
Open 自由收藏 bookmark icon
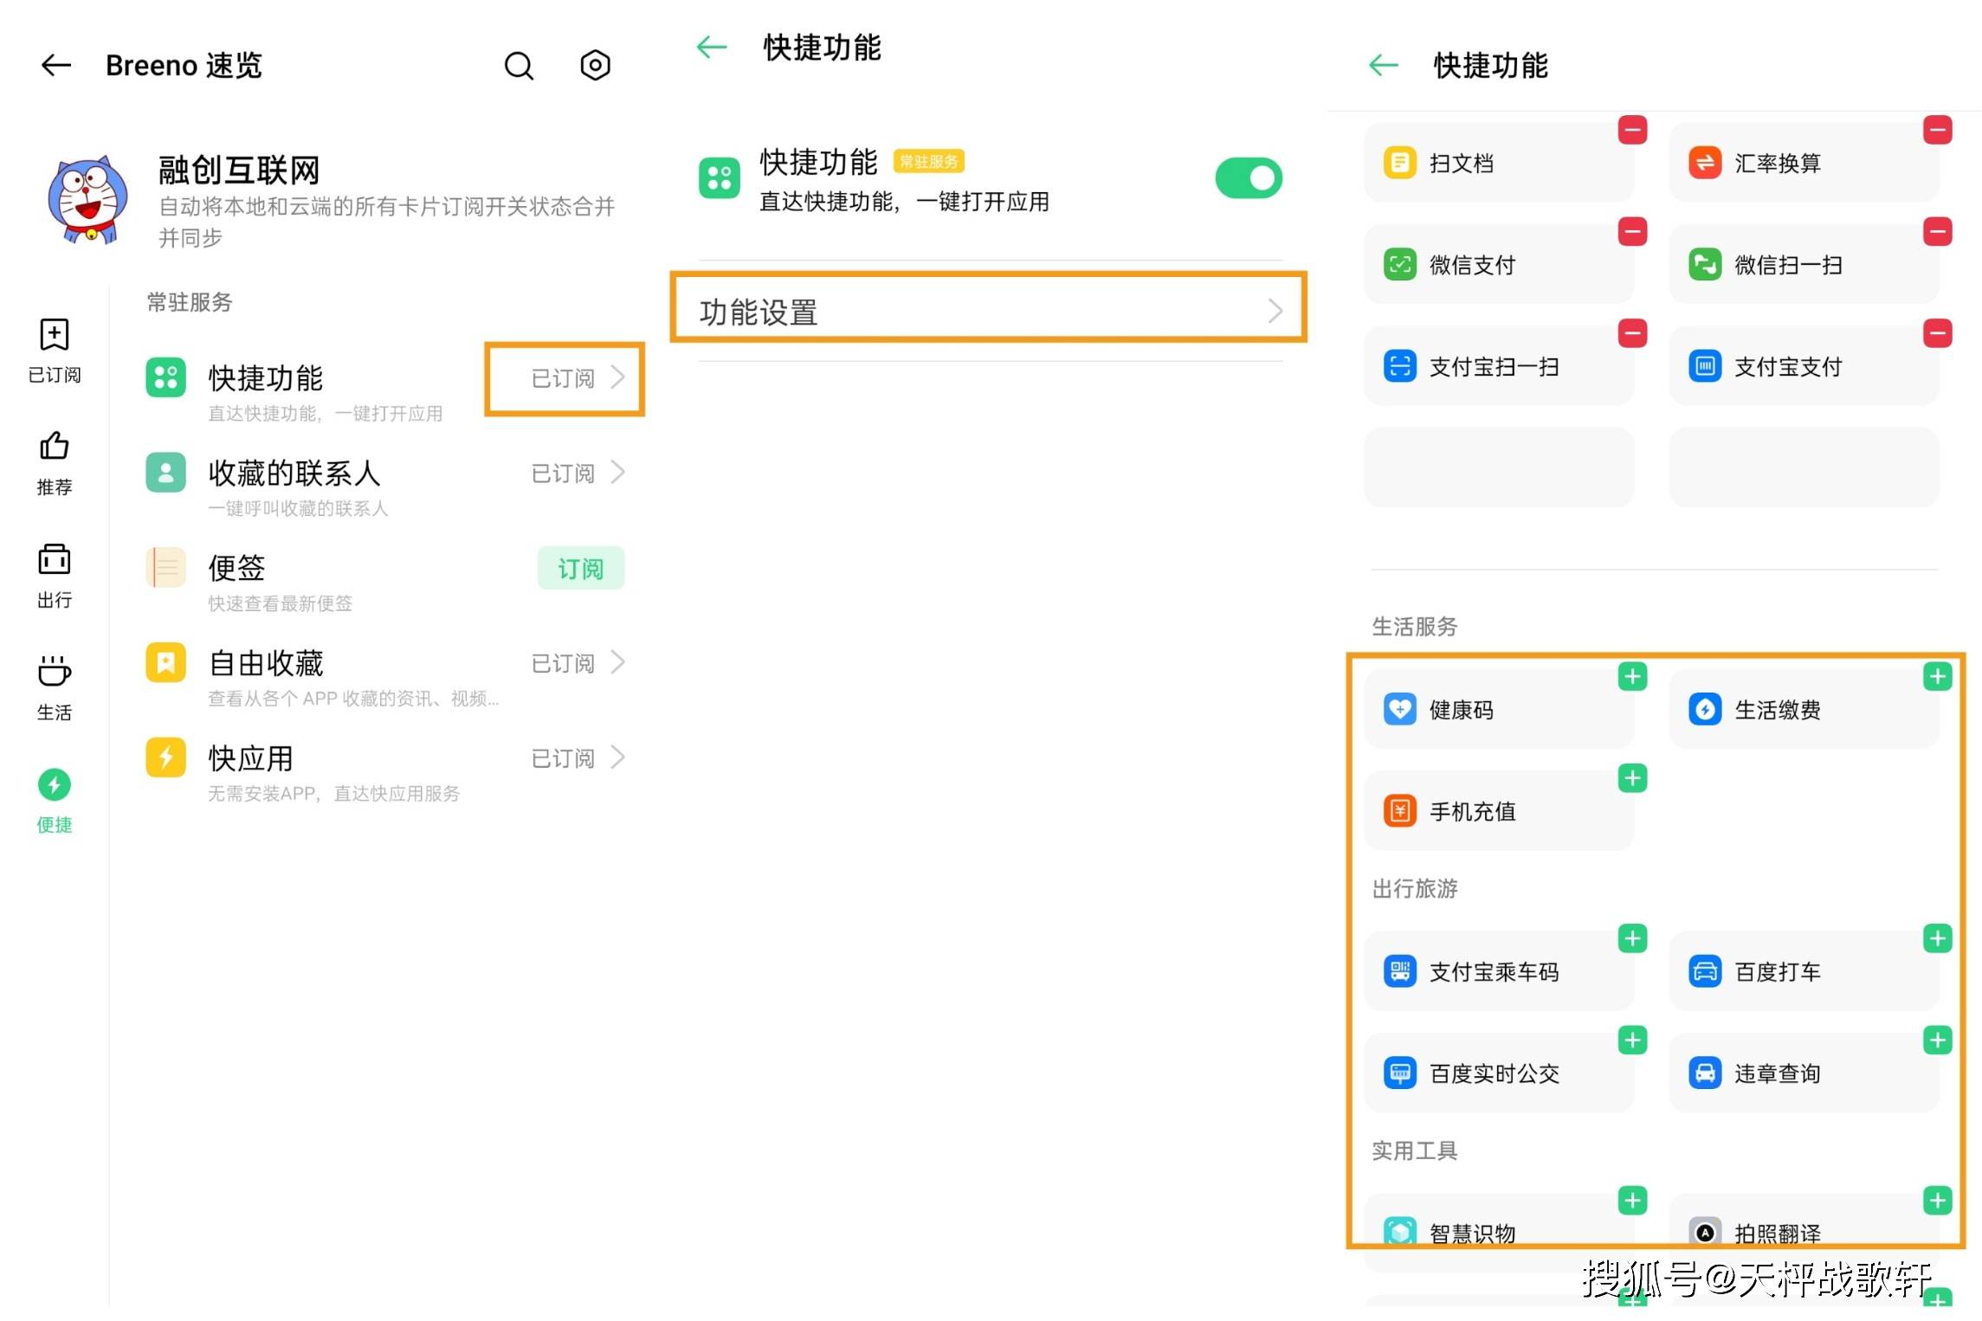click(x=165, y=663)
